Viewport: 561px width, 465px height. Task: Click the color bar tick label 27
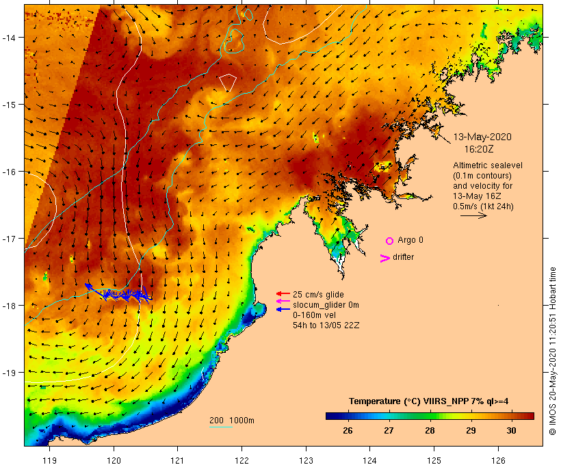(389, 431)
